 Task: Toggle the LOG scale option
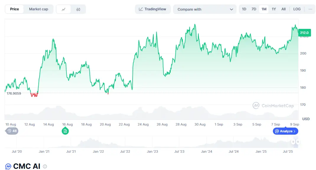[x=297, y=9]
